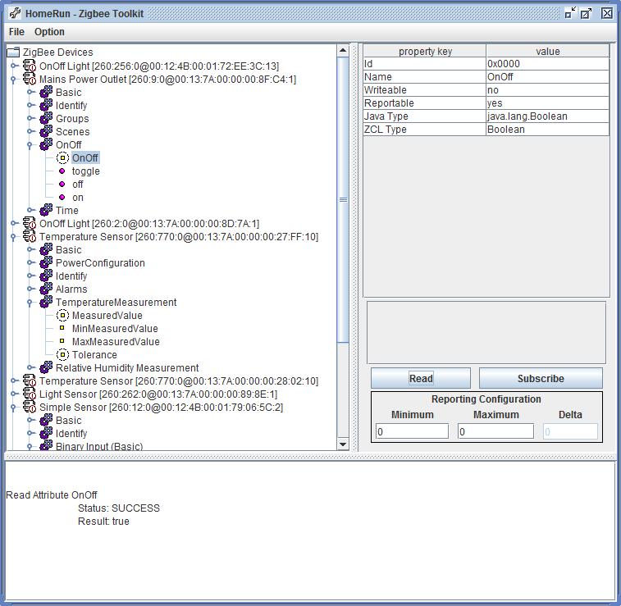
Task: Click MaxMeasuredValue attribute icon
Action: [62, 341]
